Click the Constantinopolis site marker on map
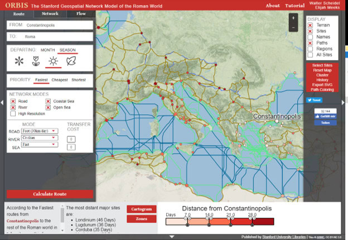348x240 pixels. pos(277,121)
